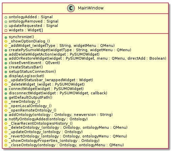
Task: Select the addOntology method signature text
Action: [x=61, y=115]
